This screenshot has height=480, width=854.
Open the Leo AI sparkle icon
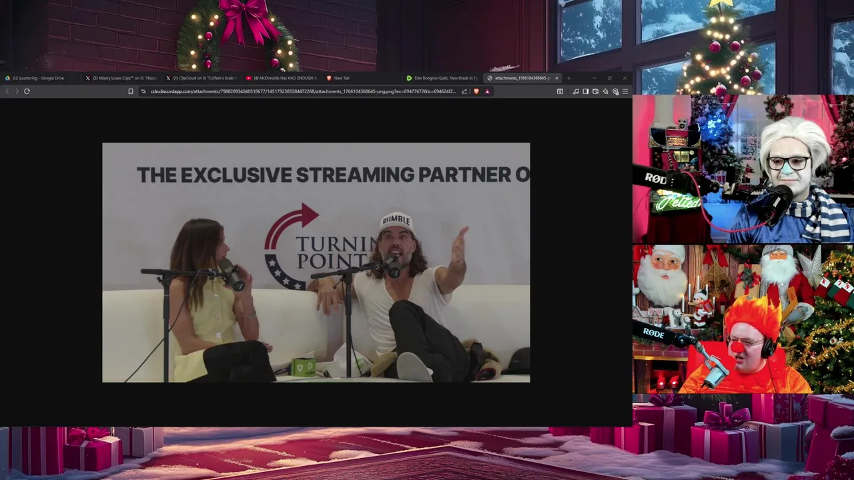605,91
